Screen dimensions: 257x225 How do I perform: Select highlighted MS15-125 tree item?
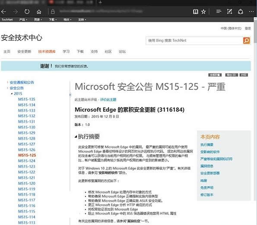[27, 155]
